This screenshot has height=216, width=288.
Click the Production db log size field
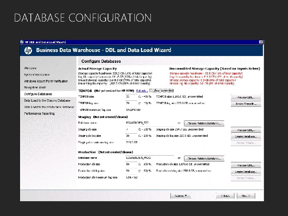(131, 171)
